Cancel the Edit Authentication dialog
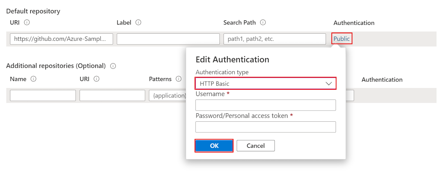 pyautogui.click(x=256, y=146)
